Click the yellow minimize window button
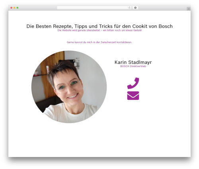199x169 pixels. click(14, 8)
